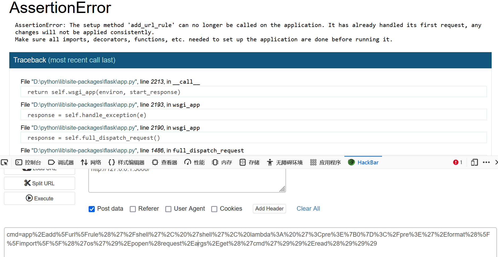
Task: Enable the Cookies checkbox
Action: click(x=214, y=209)
